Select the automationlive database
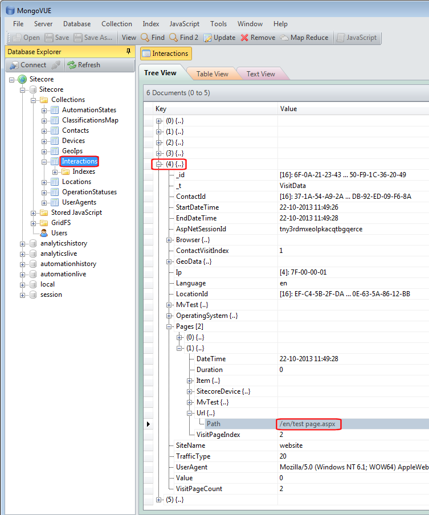429x515 pixels. coord(63,274)
